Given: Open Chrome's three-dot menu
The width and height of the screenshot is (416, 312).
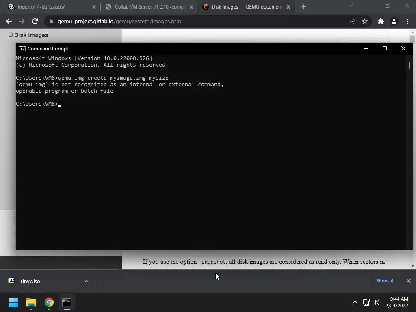Looking at the screenshot, I should [x=407, y=21].
